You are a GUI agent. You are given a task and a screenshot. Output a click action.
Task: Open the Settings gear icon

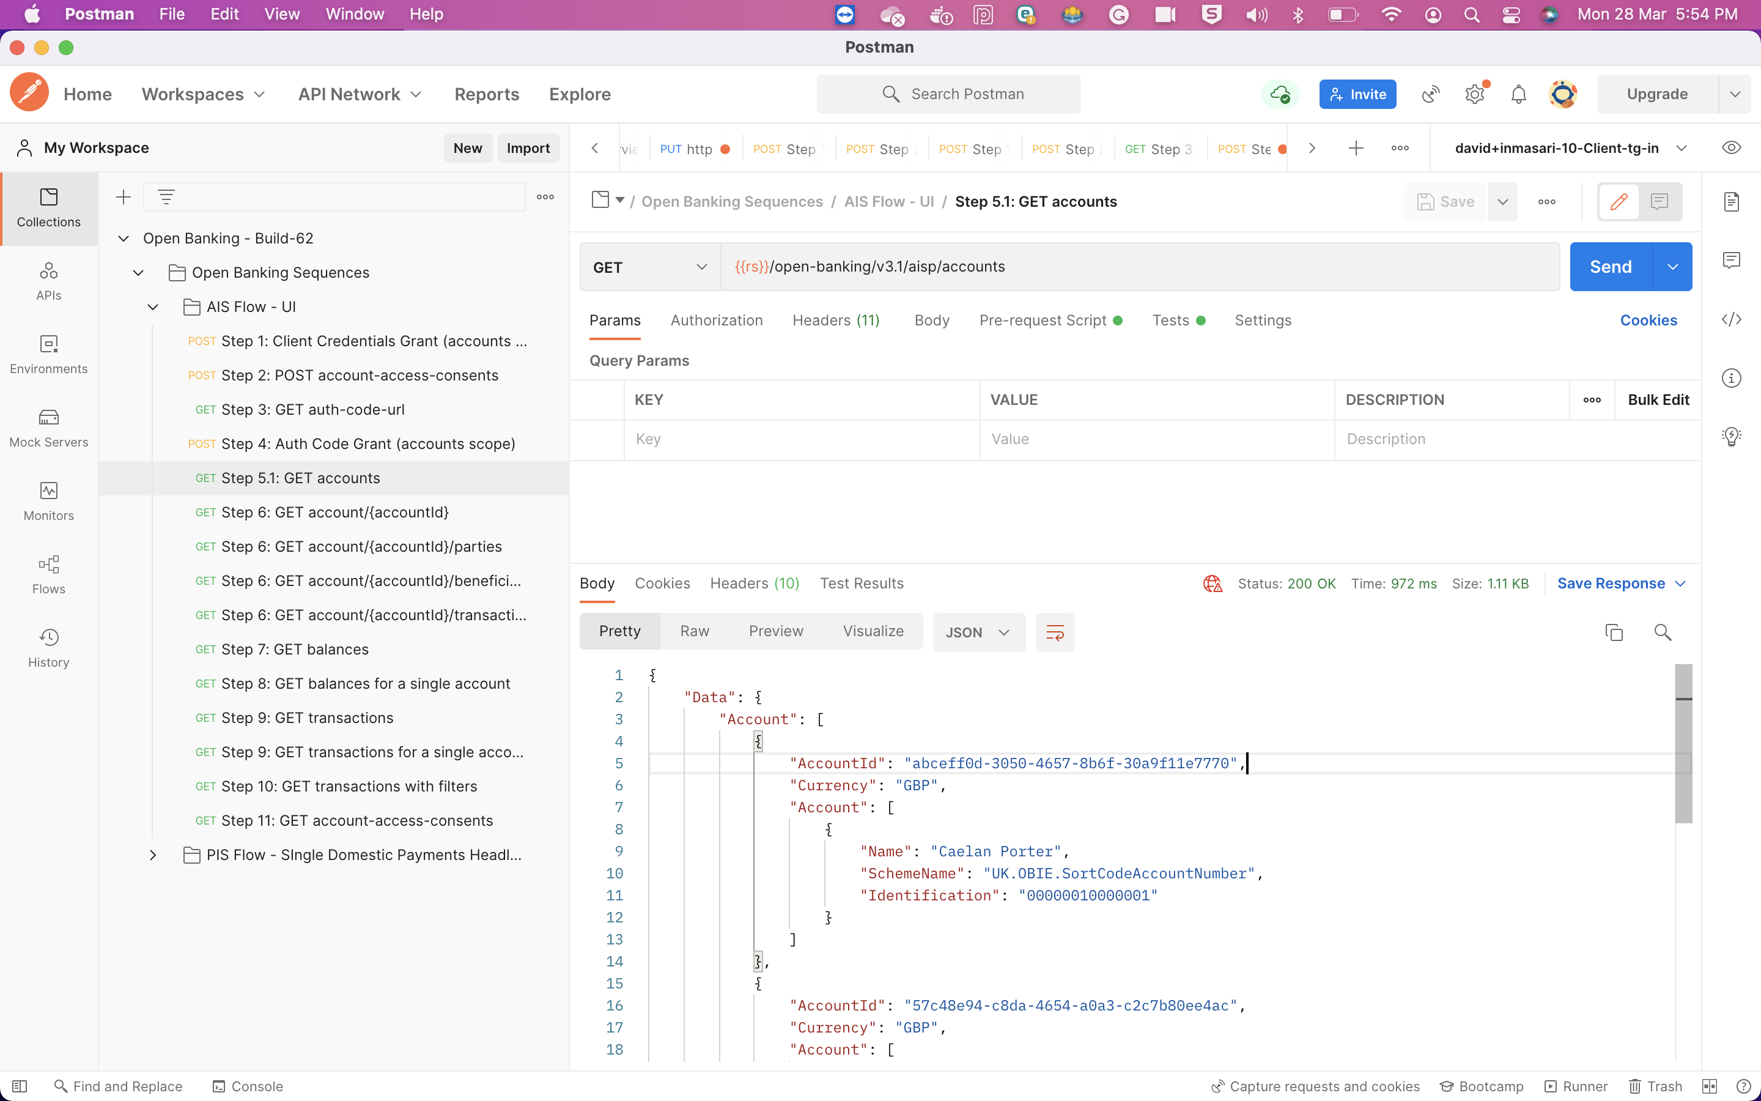click(x=1475, y=94)
